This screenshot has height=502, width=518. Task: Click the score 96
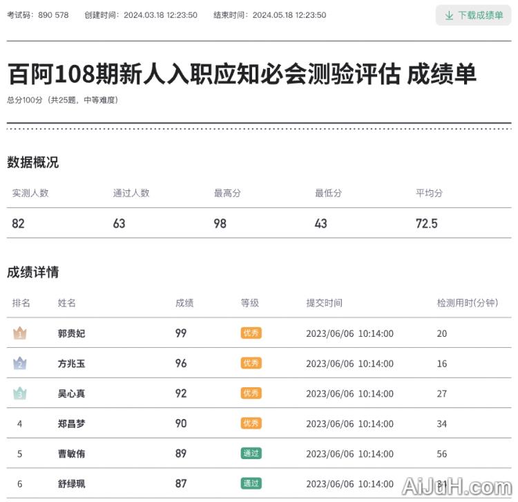tap(181, 363)
